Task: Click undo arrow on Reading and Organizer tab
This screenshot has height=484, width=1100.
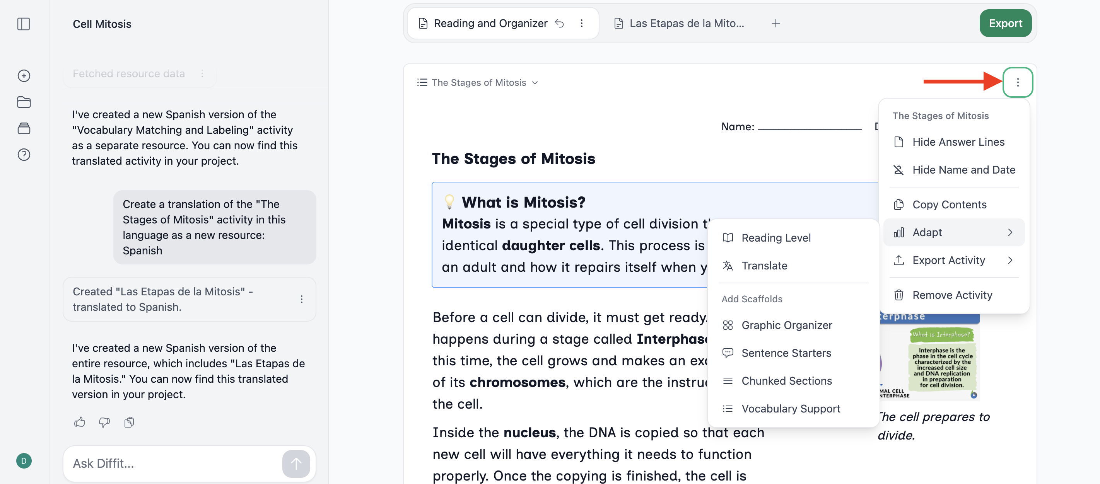Action: (559, 23)
